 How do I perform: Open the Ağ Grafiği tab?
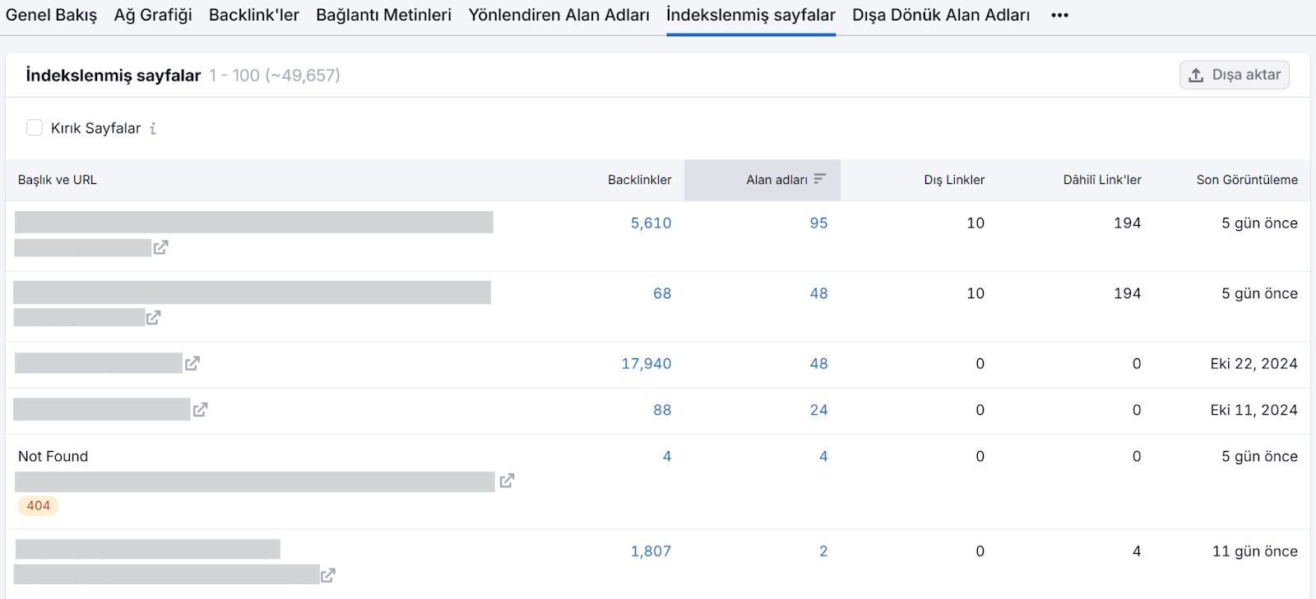(153, 16)
